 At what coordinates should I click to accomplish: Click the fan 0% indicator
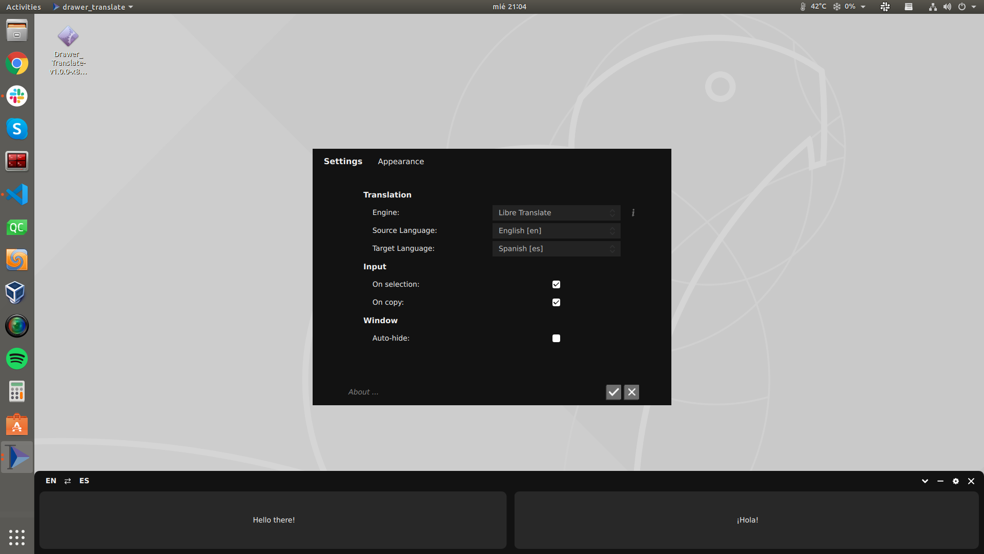[x=844, y=7]
